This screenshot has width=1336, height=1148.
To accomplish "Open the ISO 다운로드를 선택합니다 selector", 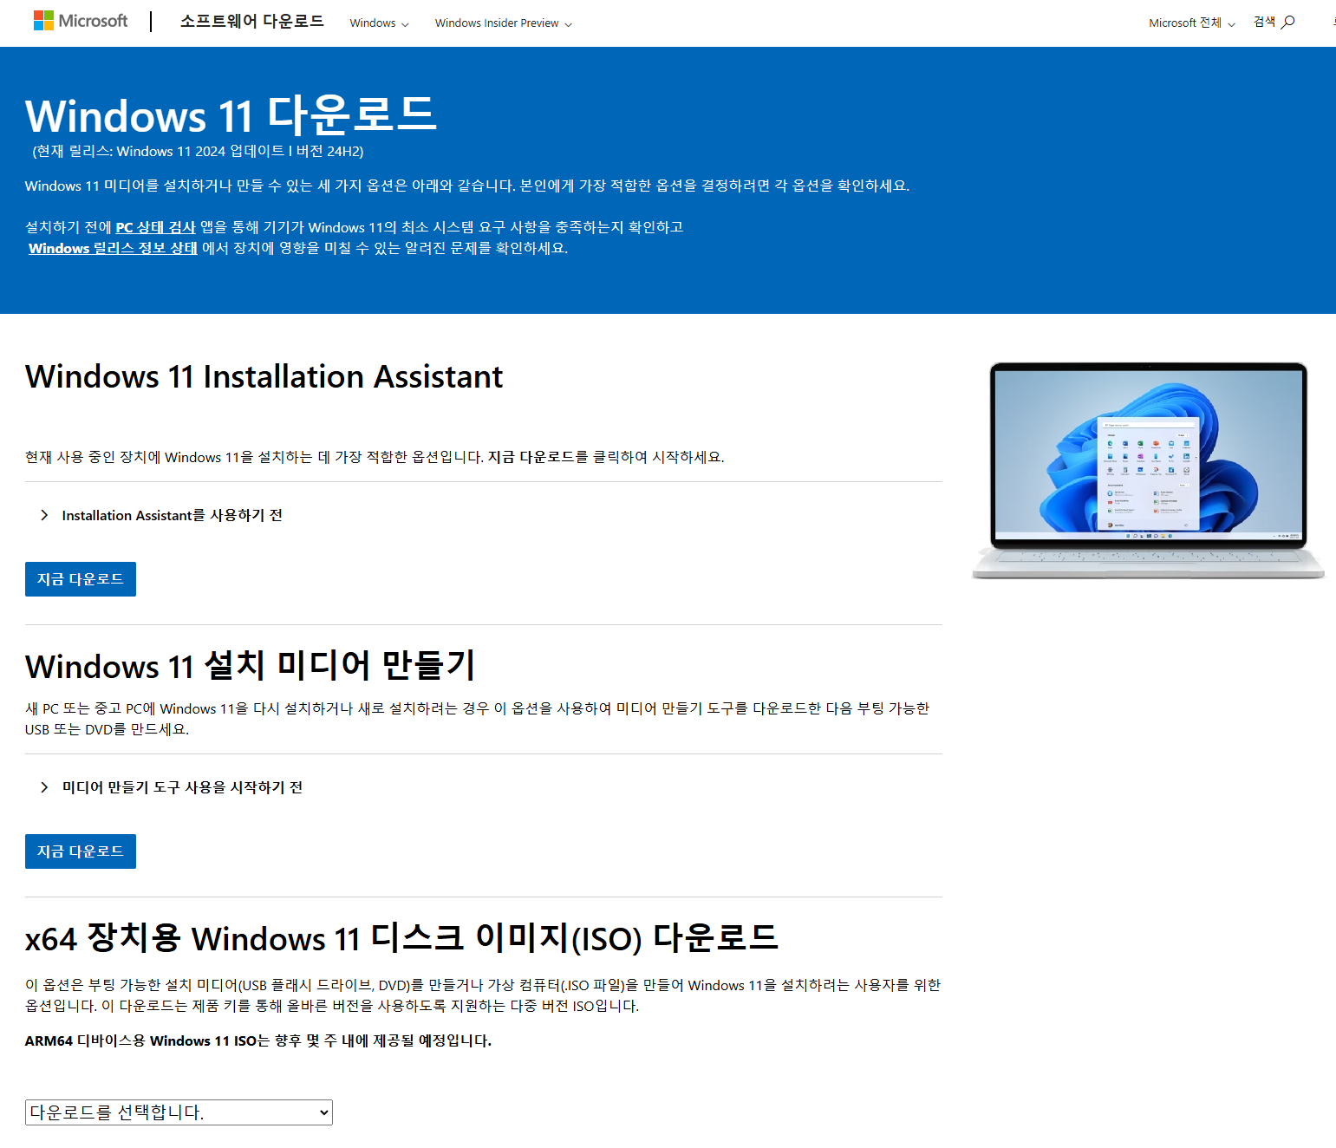I will [x=178, y=1112].
